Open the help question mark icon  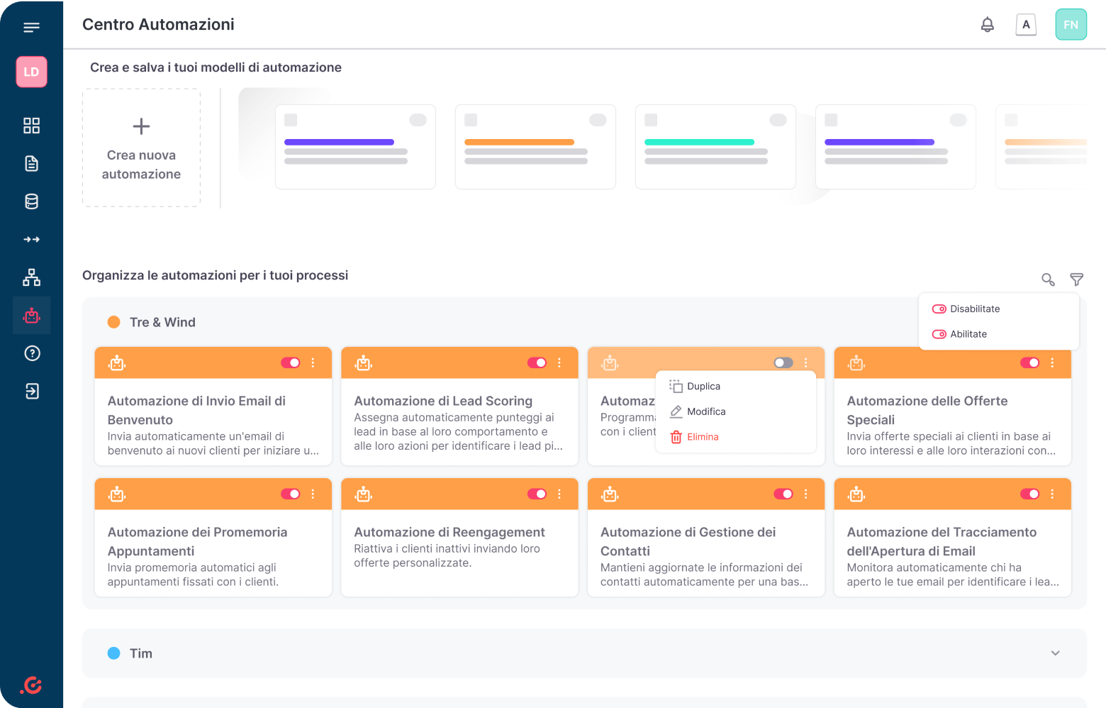[x=31, y=353]
